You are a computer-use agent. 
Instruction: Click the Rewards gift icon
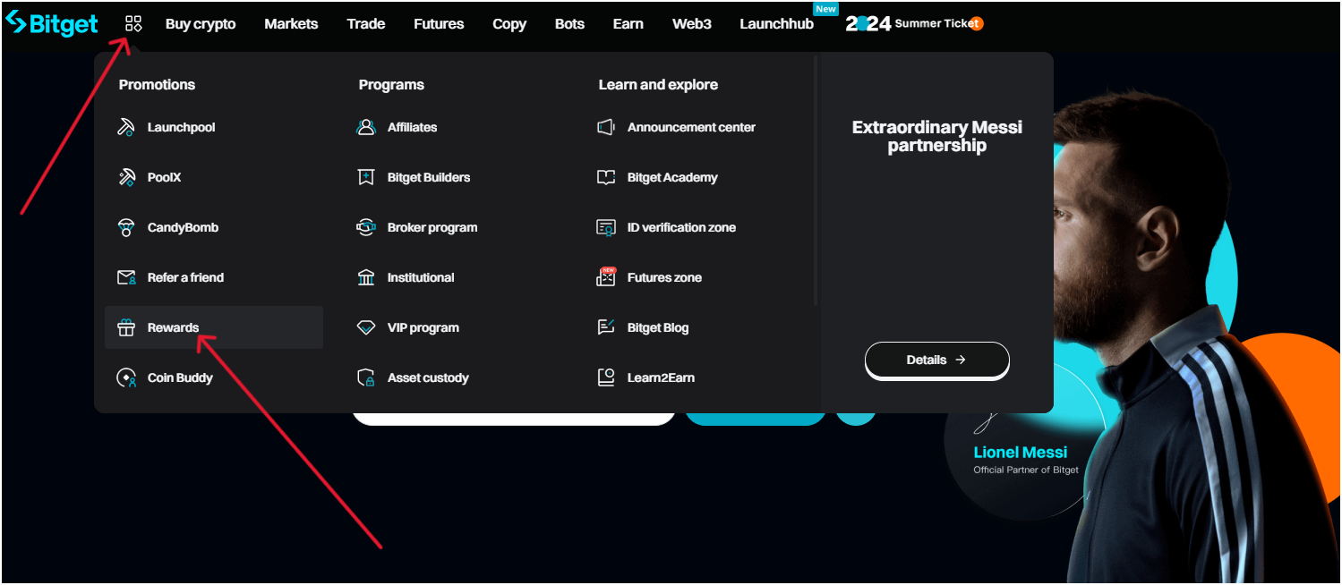[126, 327]
